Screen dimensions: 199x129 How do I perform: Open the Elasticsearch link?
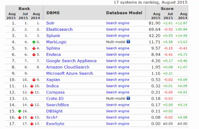(x=59, y=29)
